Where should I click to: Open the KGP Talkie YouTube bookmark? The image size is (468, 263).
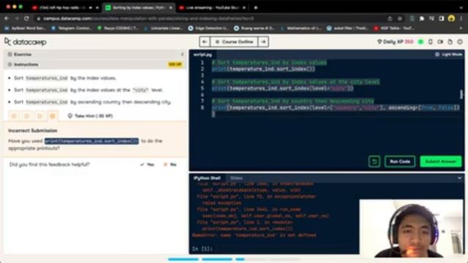point(393,28)
